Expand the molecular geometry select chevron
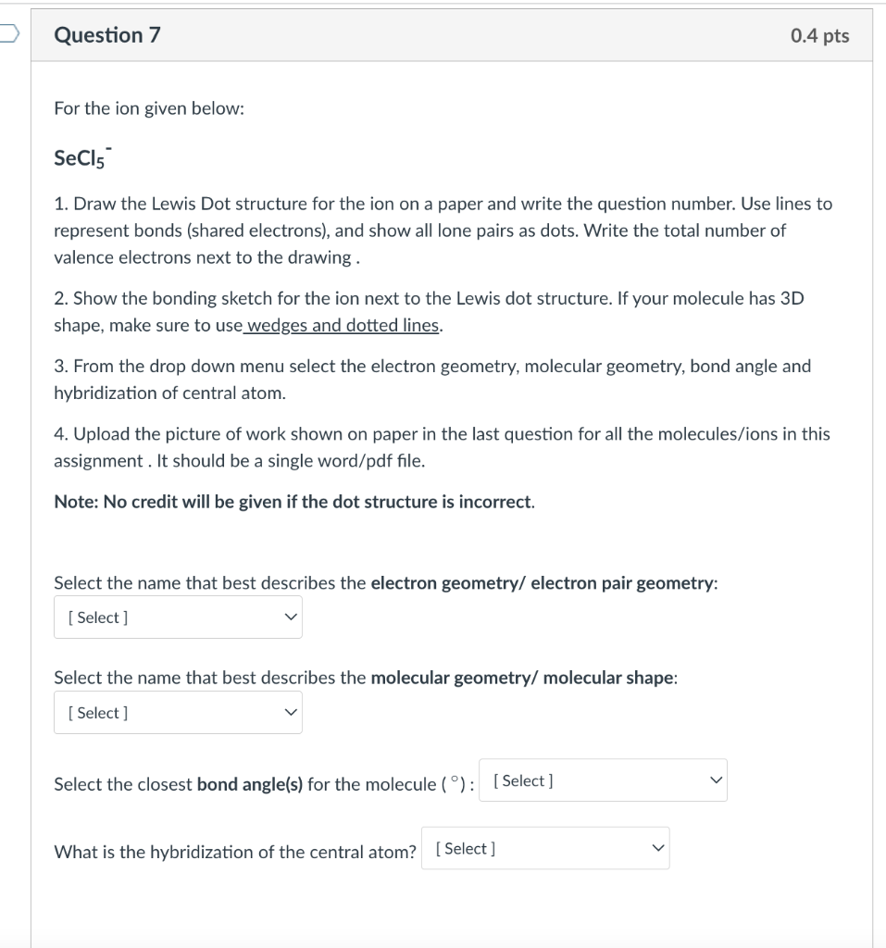Screen dimensions: 886x948 click(292, 712)
